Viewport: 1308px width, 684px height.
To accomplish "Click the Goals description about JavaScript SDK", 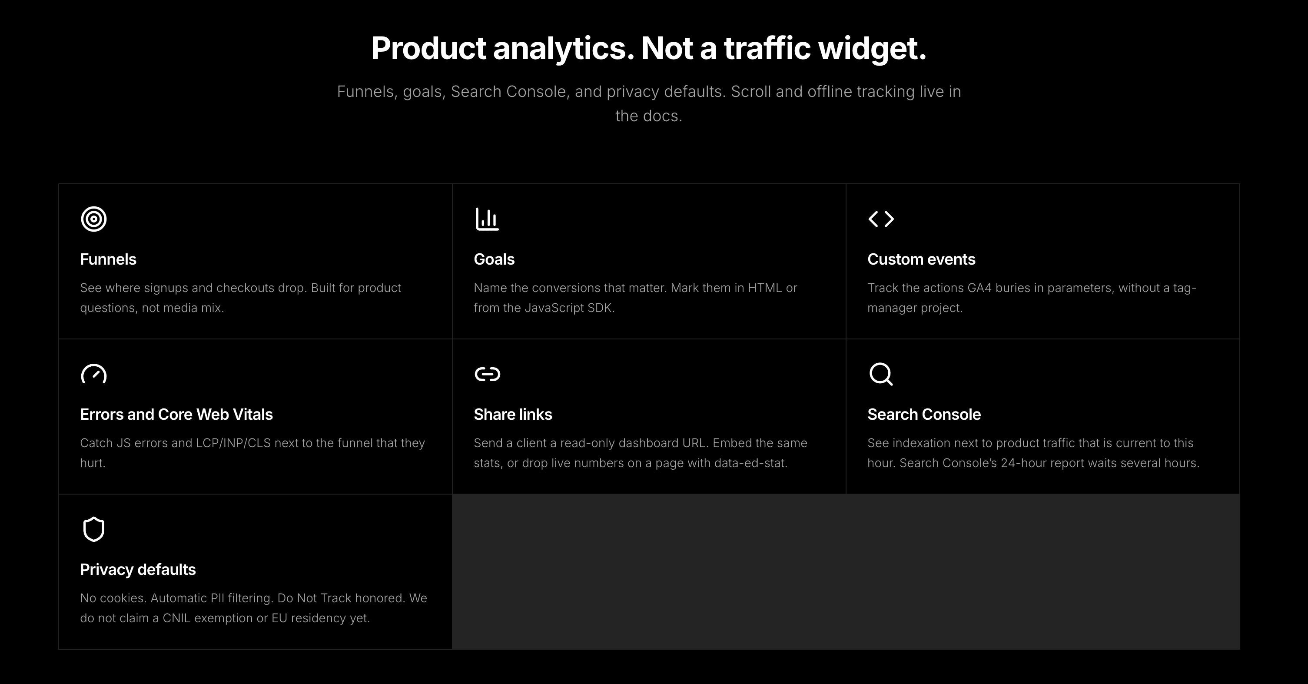I will [x=635, y=298].
